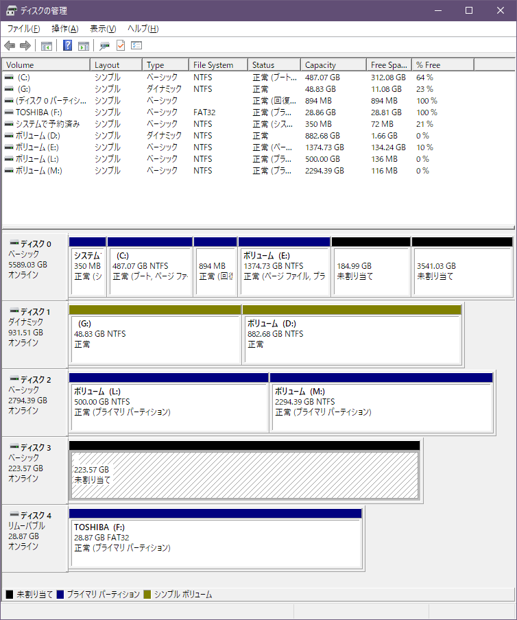Sort by the Capacity column header

click(334, 65)
